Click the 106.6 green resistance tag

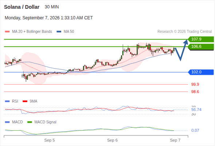click(x=201, y=47)
